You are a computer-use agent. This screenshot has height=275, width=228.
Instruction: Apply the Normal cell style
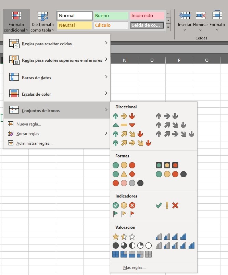(75, 16)
